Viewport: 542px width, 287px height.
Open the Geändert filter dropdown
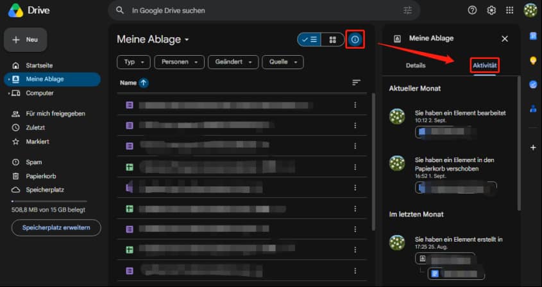click(x=233, y=62)
